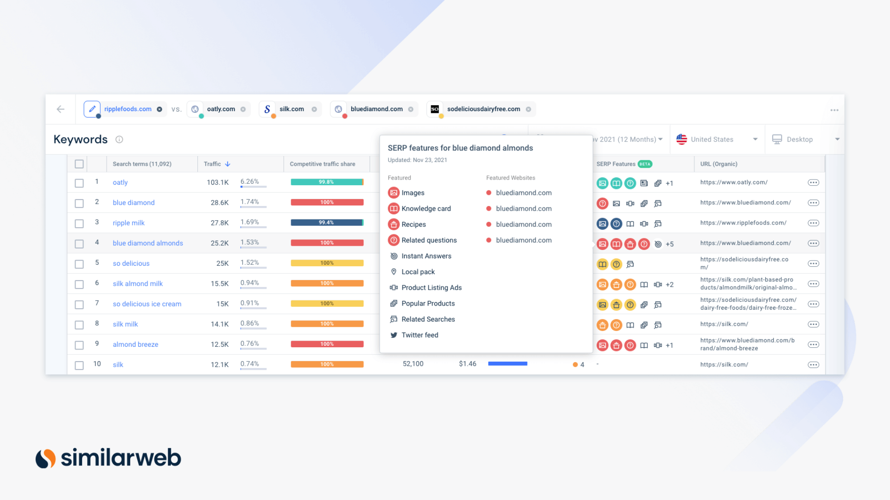890x500 pixels.
Task: Remove bluediamond.com from the comparison
Action: coord(411,109)
